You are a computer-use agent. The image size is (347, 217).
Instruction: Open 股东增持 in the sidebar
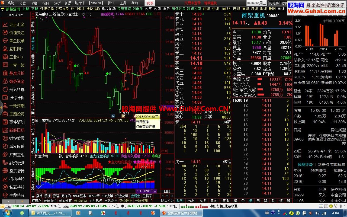coord(14,171)
